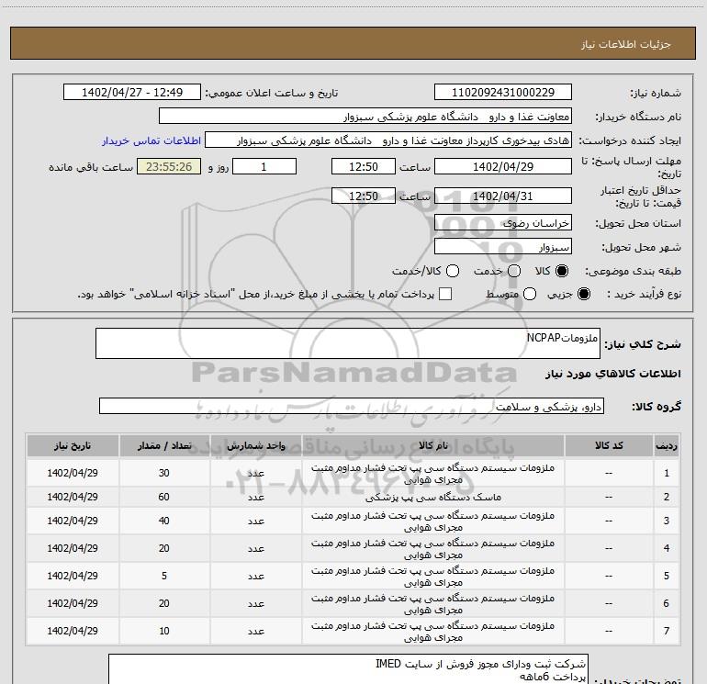Select row 2 ماسک دستگاه سی پپ پزشکی

433,497
